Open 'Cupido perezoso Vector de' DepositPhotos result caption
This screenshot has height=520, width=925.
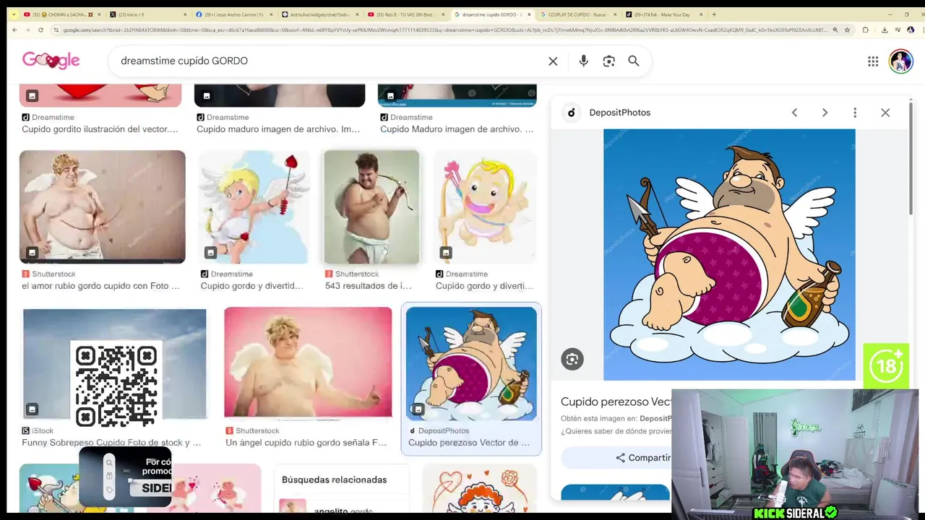tap(469, 443)
